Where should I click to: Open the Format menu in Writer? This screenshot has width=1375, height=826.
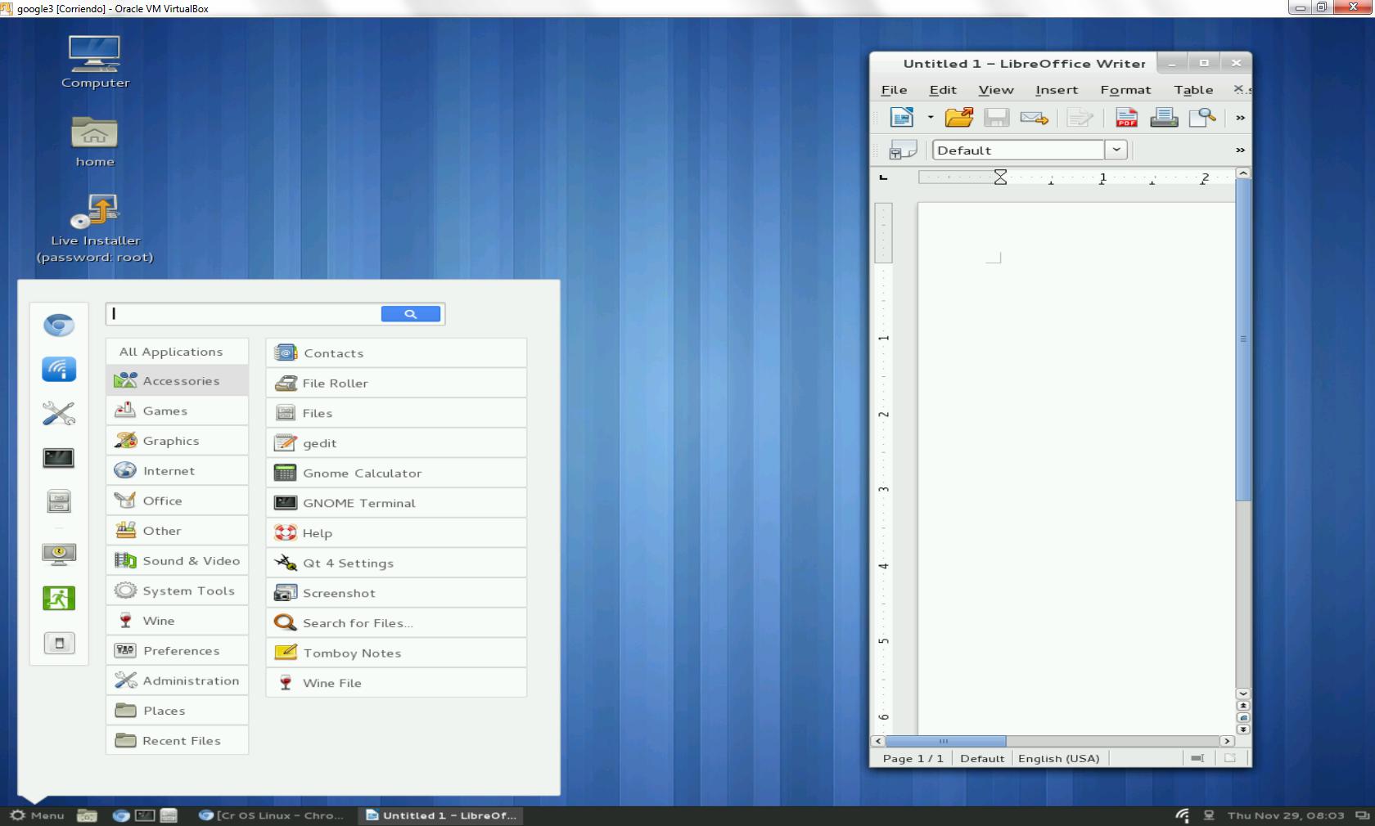[x=1125, y=90]
